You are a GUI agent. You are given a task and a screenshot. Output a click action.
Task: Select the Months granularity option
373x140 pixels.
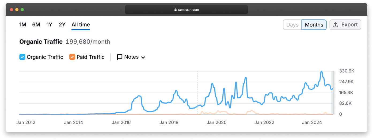[x=314, y=25]
